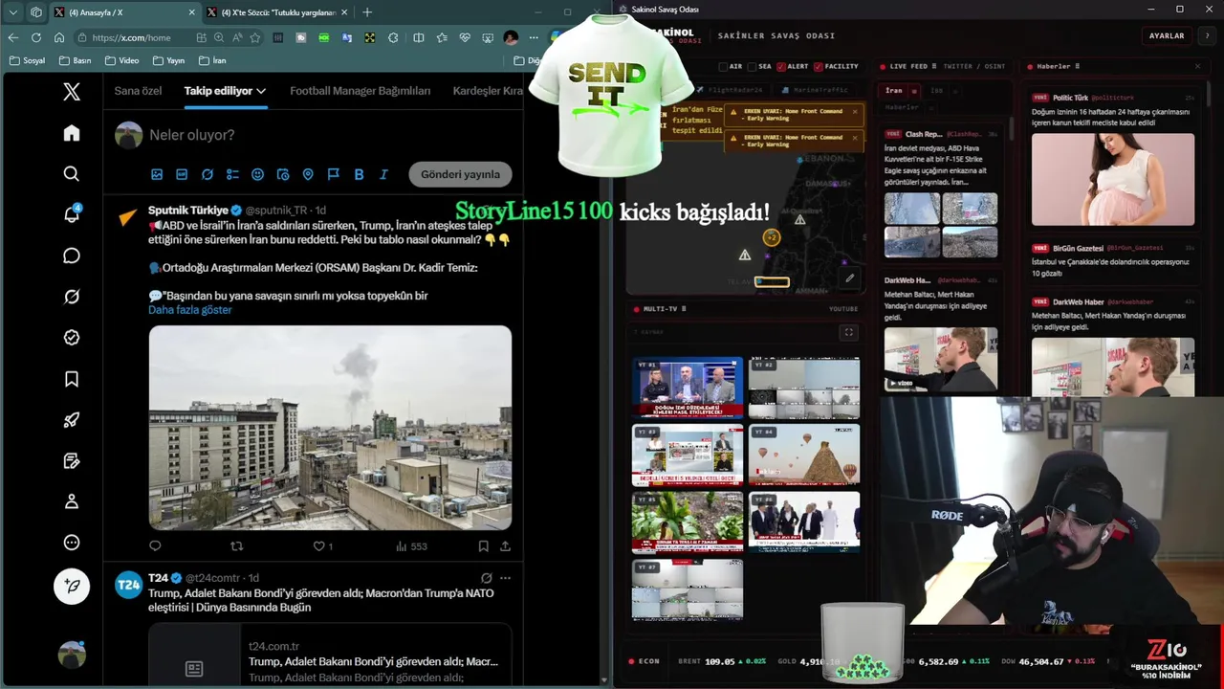Open the Haberler panel menu icon

1078,67
